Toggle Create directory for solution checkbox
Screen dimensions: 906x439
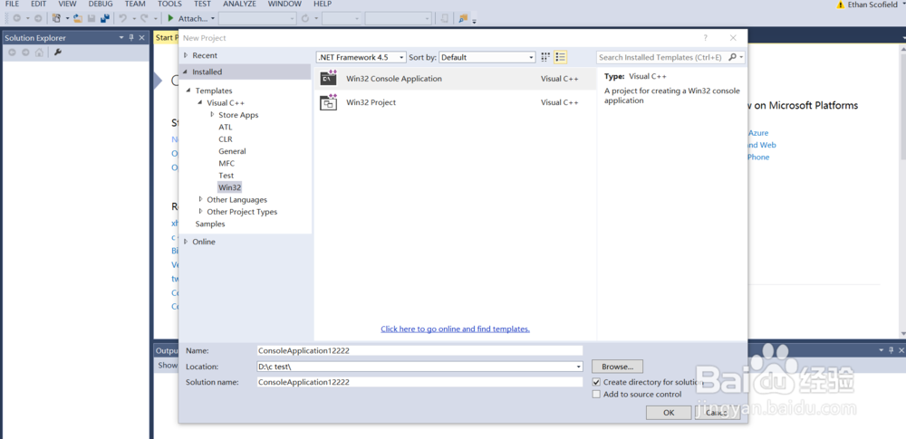coord(596,382)
